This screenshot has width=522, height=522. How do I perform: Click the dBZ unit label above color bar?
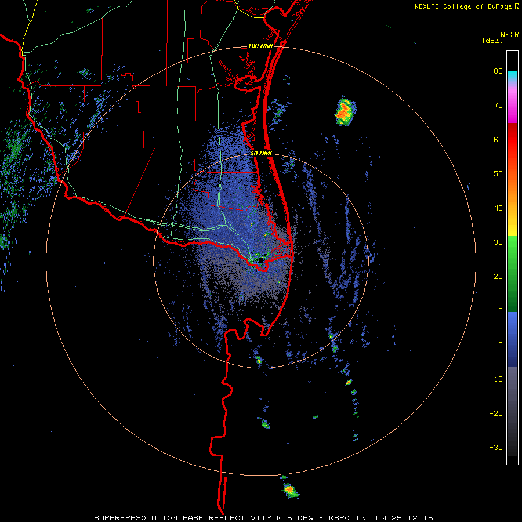pyautogui.click(x=492, y=40)
